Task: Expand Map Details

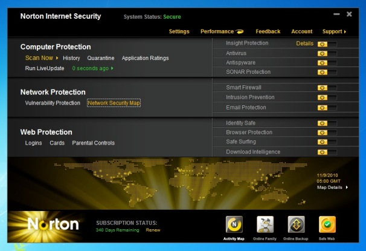Action: click(332, 187)
